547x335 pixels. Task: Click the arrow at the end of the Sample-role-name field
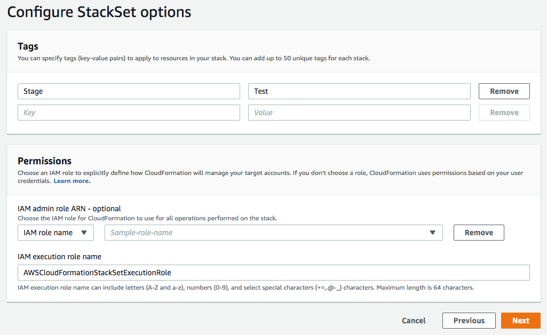point(432,233)
